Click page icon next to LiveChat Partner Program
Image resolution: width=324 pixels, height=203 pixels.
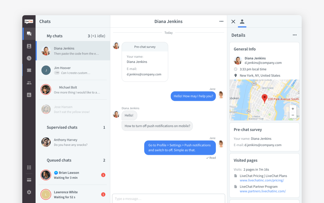(x=236, y=187)
